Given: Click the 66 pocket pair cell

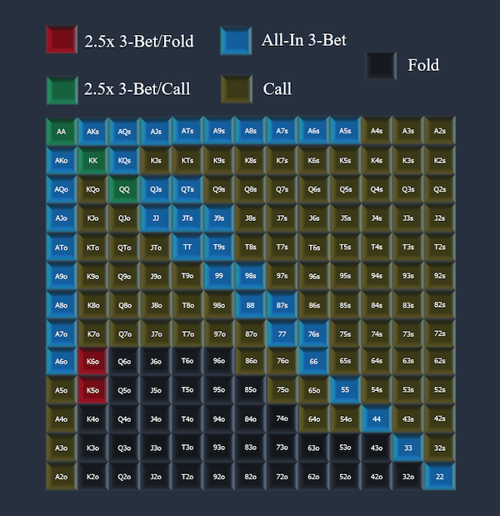Looking at the screenshot, I should pyautogui.click(x=314, y=361).
